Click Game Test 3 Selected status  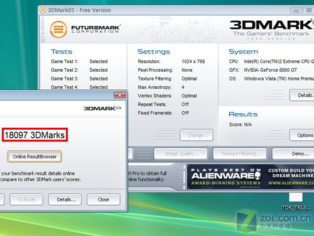99,79
